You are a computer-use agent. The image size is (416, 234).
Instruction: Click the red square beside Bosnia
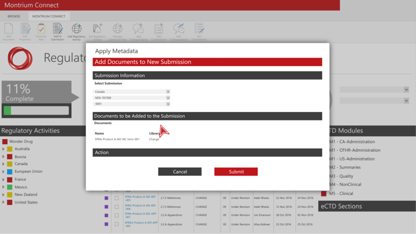click(x=10, y=157)
